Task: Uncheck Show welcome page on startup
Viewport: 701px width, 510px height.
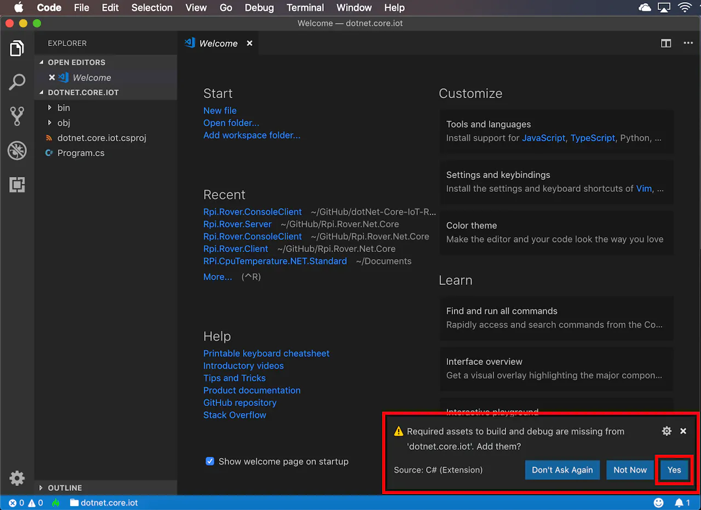Action: click(x=210, y=461)
